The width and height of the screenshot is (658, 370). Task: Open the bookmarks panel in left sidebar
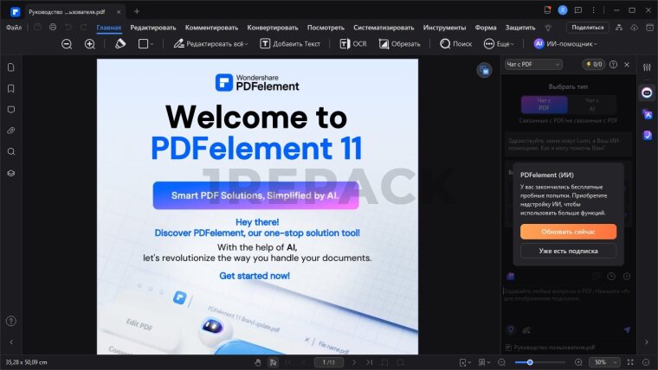pyautogui.click(x=11, y=88)
